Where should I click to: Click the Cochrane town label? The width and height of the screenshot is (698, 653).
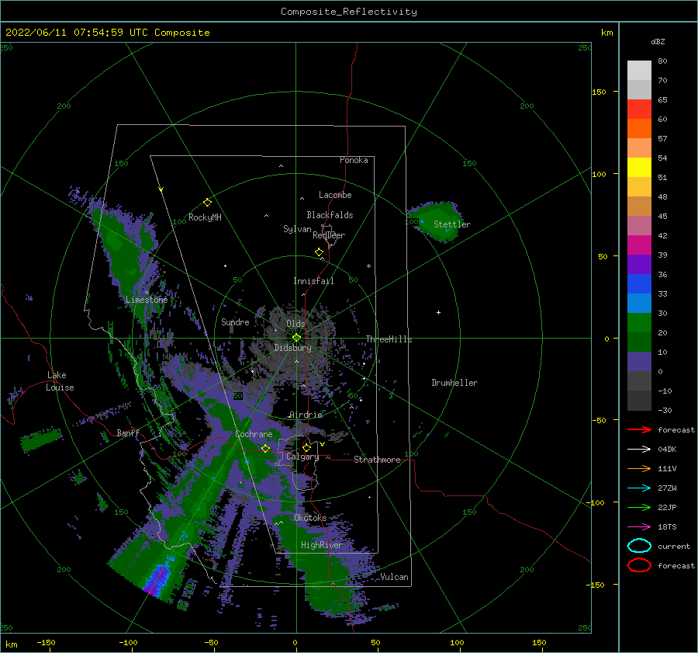click(x=254, y=434)
